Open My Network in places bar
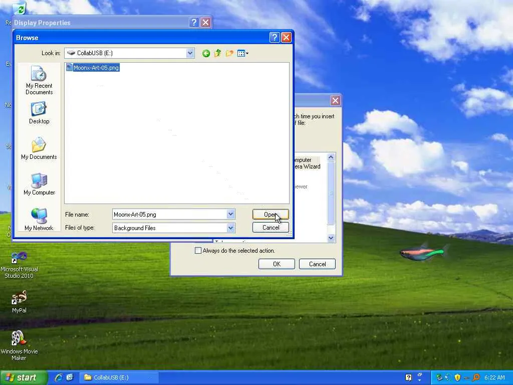513x385 pixels. (x=39, y=220)
